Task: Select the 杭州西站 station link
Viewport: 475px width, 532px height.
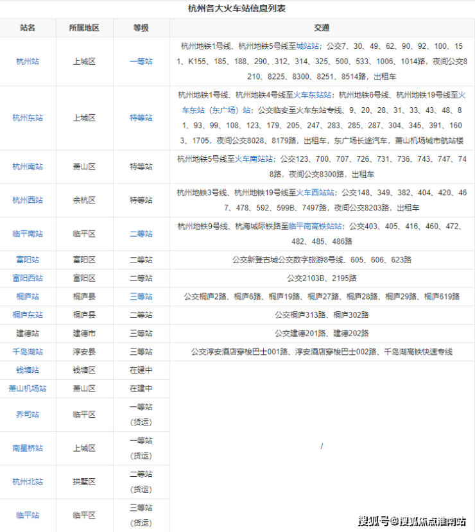Action: [28, 200]
